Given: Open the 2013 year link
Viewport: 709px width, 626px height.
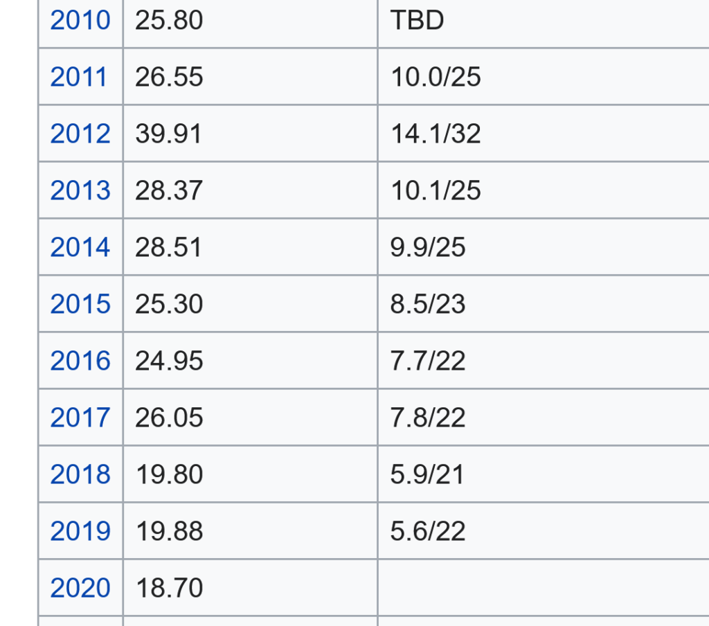Looking at the screenshot, I should click(80, 190).
